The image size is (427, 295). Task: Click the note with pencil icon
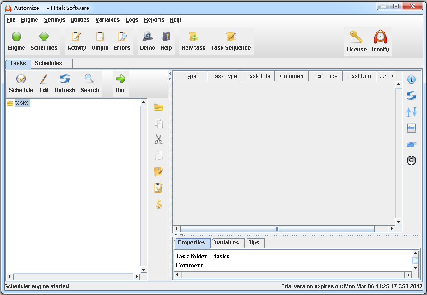[158, 172]
